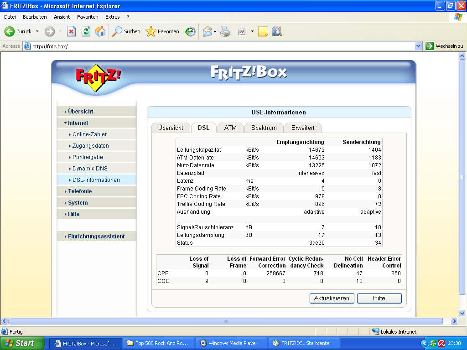467x350 pixels.
Task: Click the horizontal scrollbar right arrow
Action: [x=454, y=321]
